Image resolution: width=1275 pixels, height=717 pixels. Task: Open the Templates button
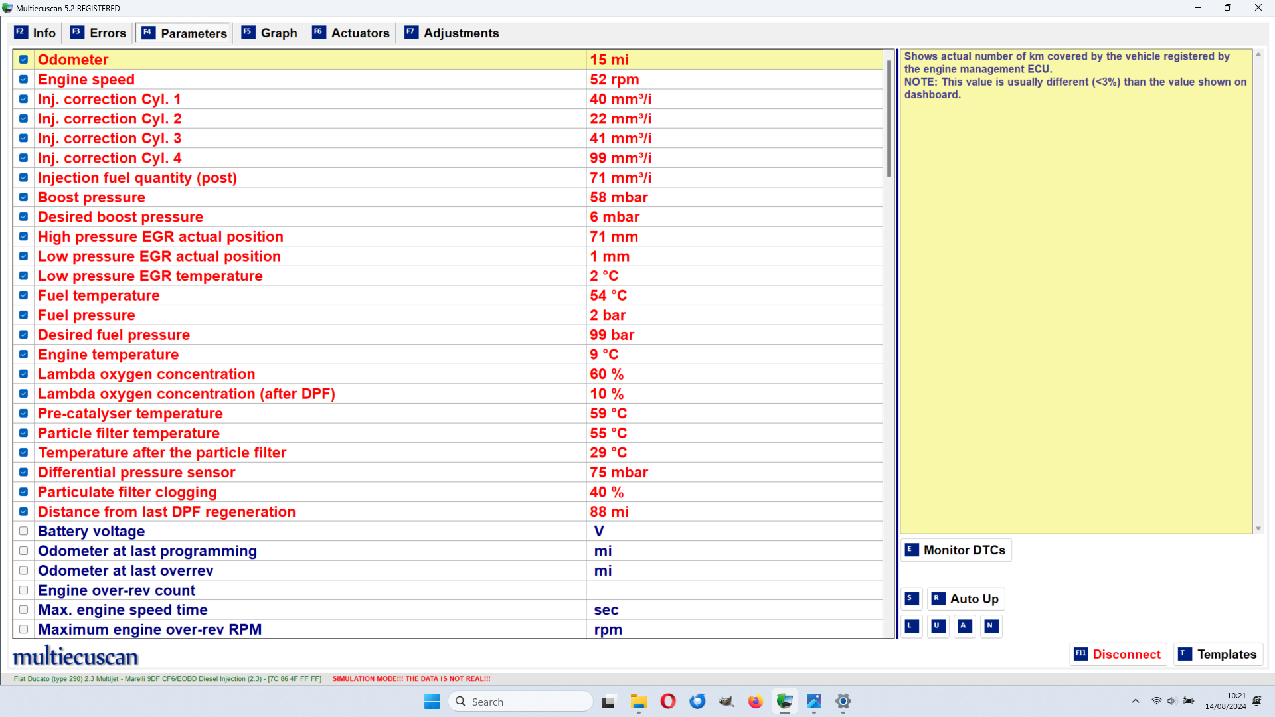click(1218, 655)
